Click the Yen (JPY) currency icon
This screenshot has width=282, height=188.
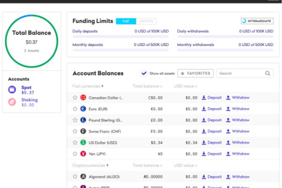[83, 154]
